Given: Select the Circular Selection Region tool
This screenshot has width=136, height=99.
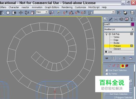Looking at the screenshot, I should [8, 13].
